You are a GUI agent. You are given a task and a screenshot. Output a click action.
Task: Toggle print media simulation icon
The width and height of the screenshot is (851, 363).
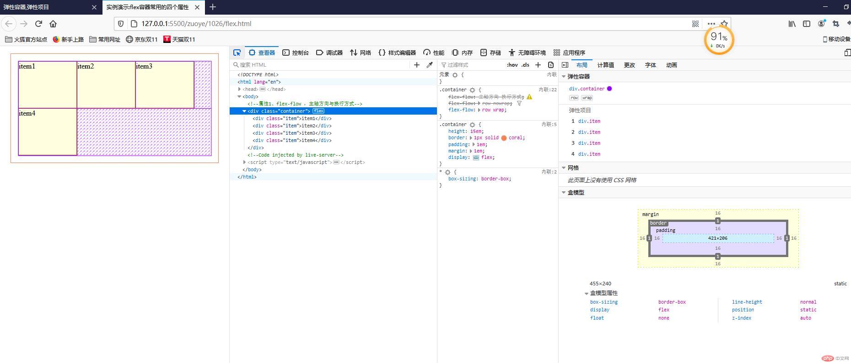tap(551, 65)
